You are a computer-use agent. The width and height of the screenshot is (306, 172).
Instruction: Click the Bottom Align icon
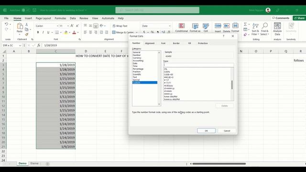click(x=96, y=25)
